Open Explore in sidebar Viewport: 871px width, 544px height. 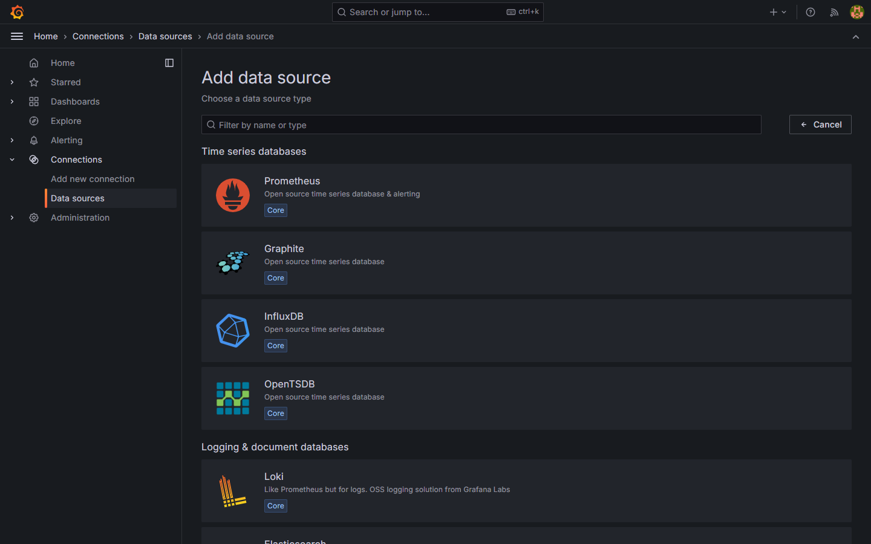tap(66, 121)
